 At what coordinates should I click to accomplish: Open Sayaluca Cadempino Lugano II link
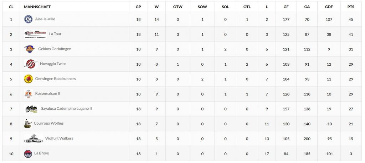[67, 109]
